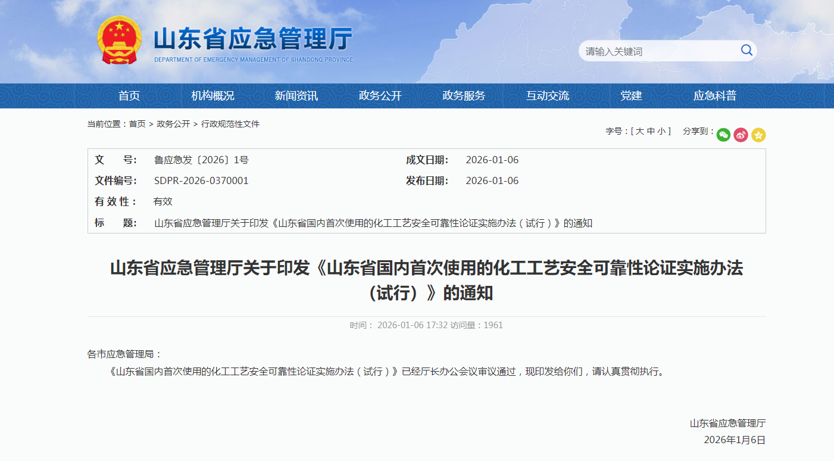Image resolution: width=834 pixels, height=461 pixels.
Task: Share the article to WeChat
Action: [723, 135]
